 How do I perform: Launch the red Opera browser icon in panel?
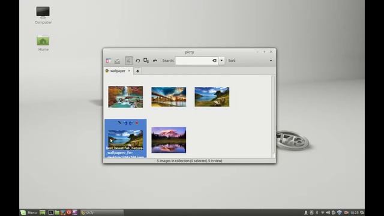pos(69,212)
